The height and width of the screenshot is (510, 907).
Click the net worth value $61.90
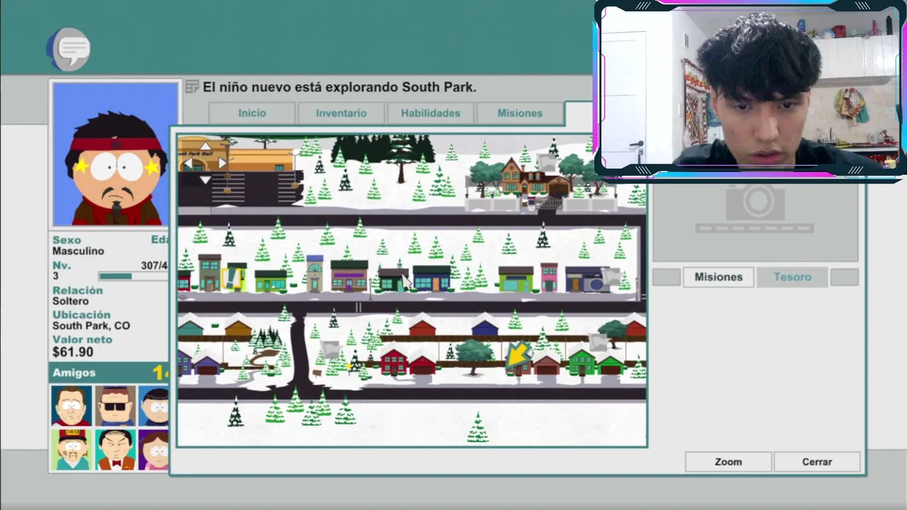coord(73,352)
